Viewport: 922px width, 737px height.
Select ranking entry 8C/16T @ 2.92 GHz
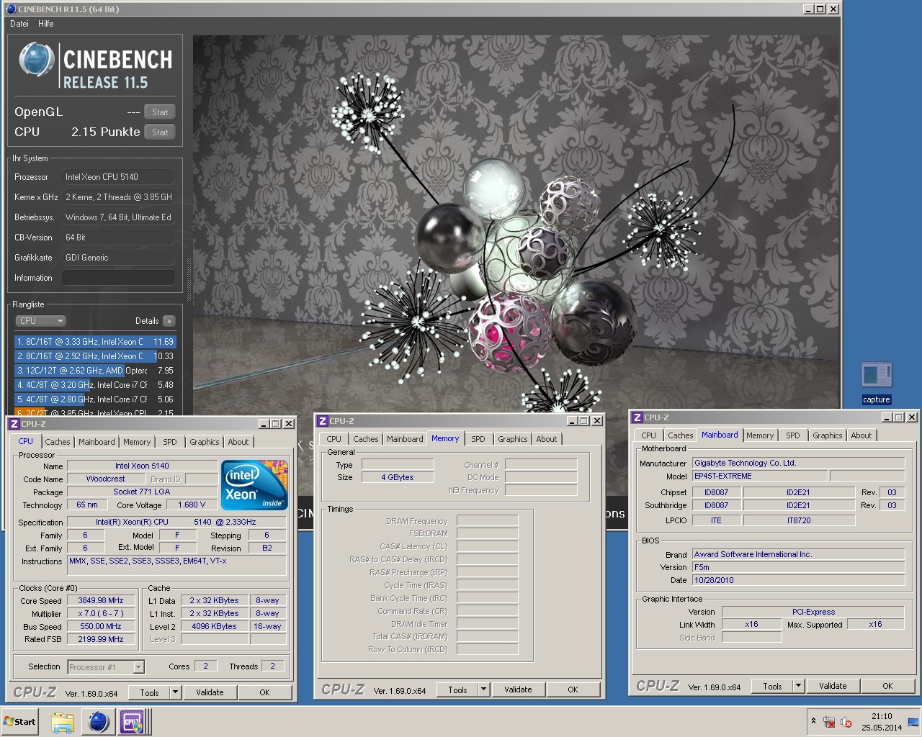pos(94,356)
